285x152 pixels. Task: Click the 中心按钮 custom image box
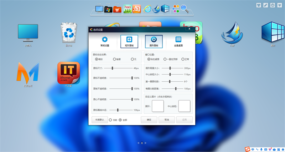(x=184, y=106)
